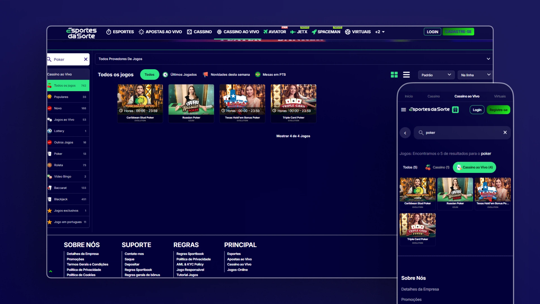Image resolution: width=540 pixels, height=304 pixels.
Task: Select Todos os jogos sidebar category
Action: tap(68, 86)
